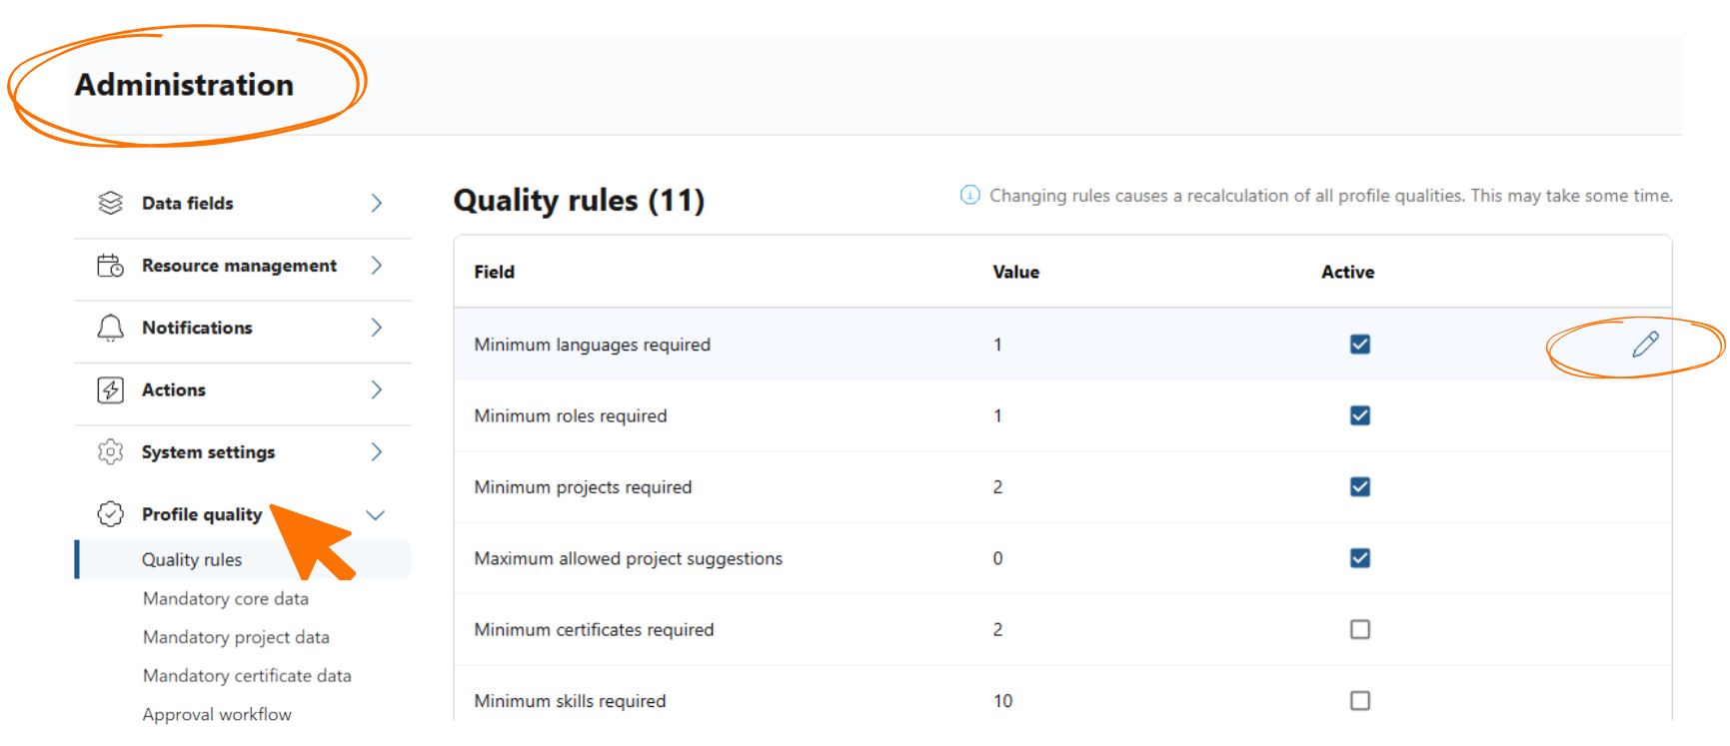Uncheck Active for Minimum languages required
This screenshot has width=1730, height=746.
coord(1359,345)
